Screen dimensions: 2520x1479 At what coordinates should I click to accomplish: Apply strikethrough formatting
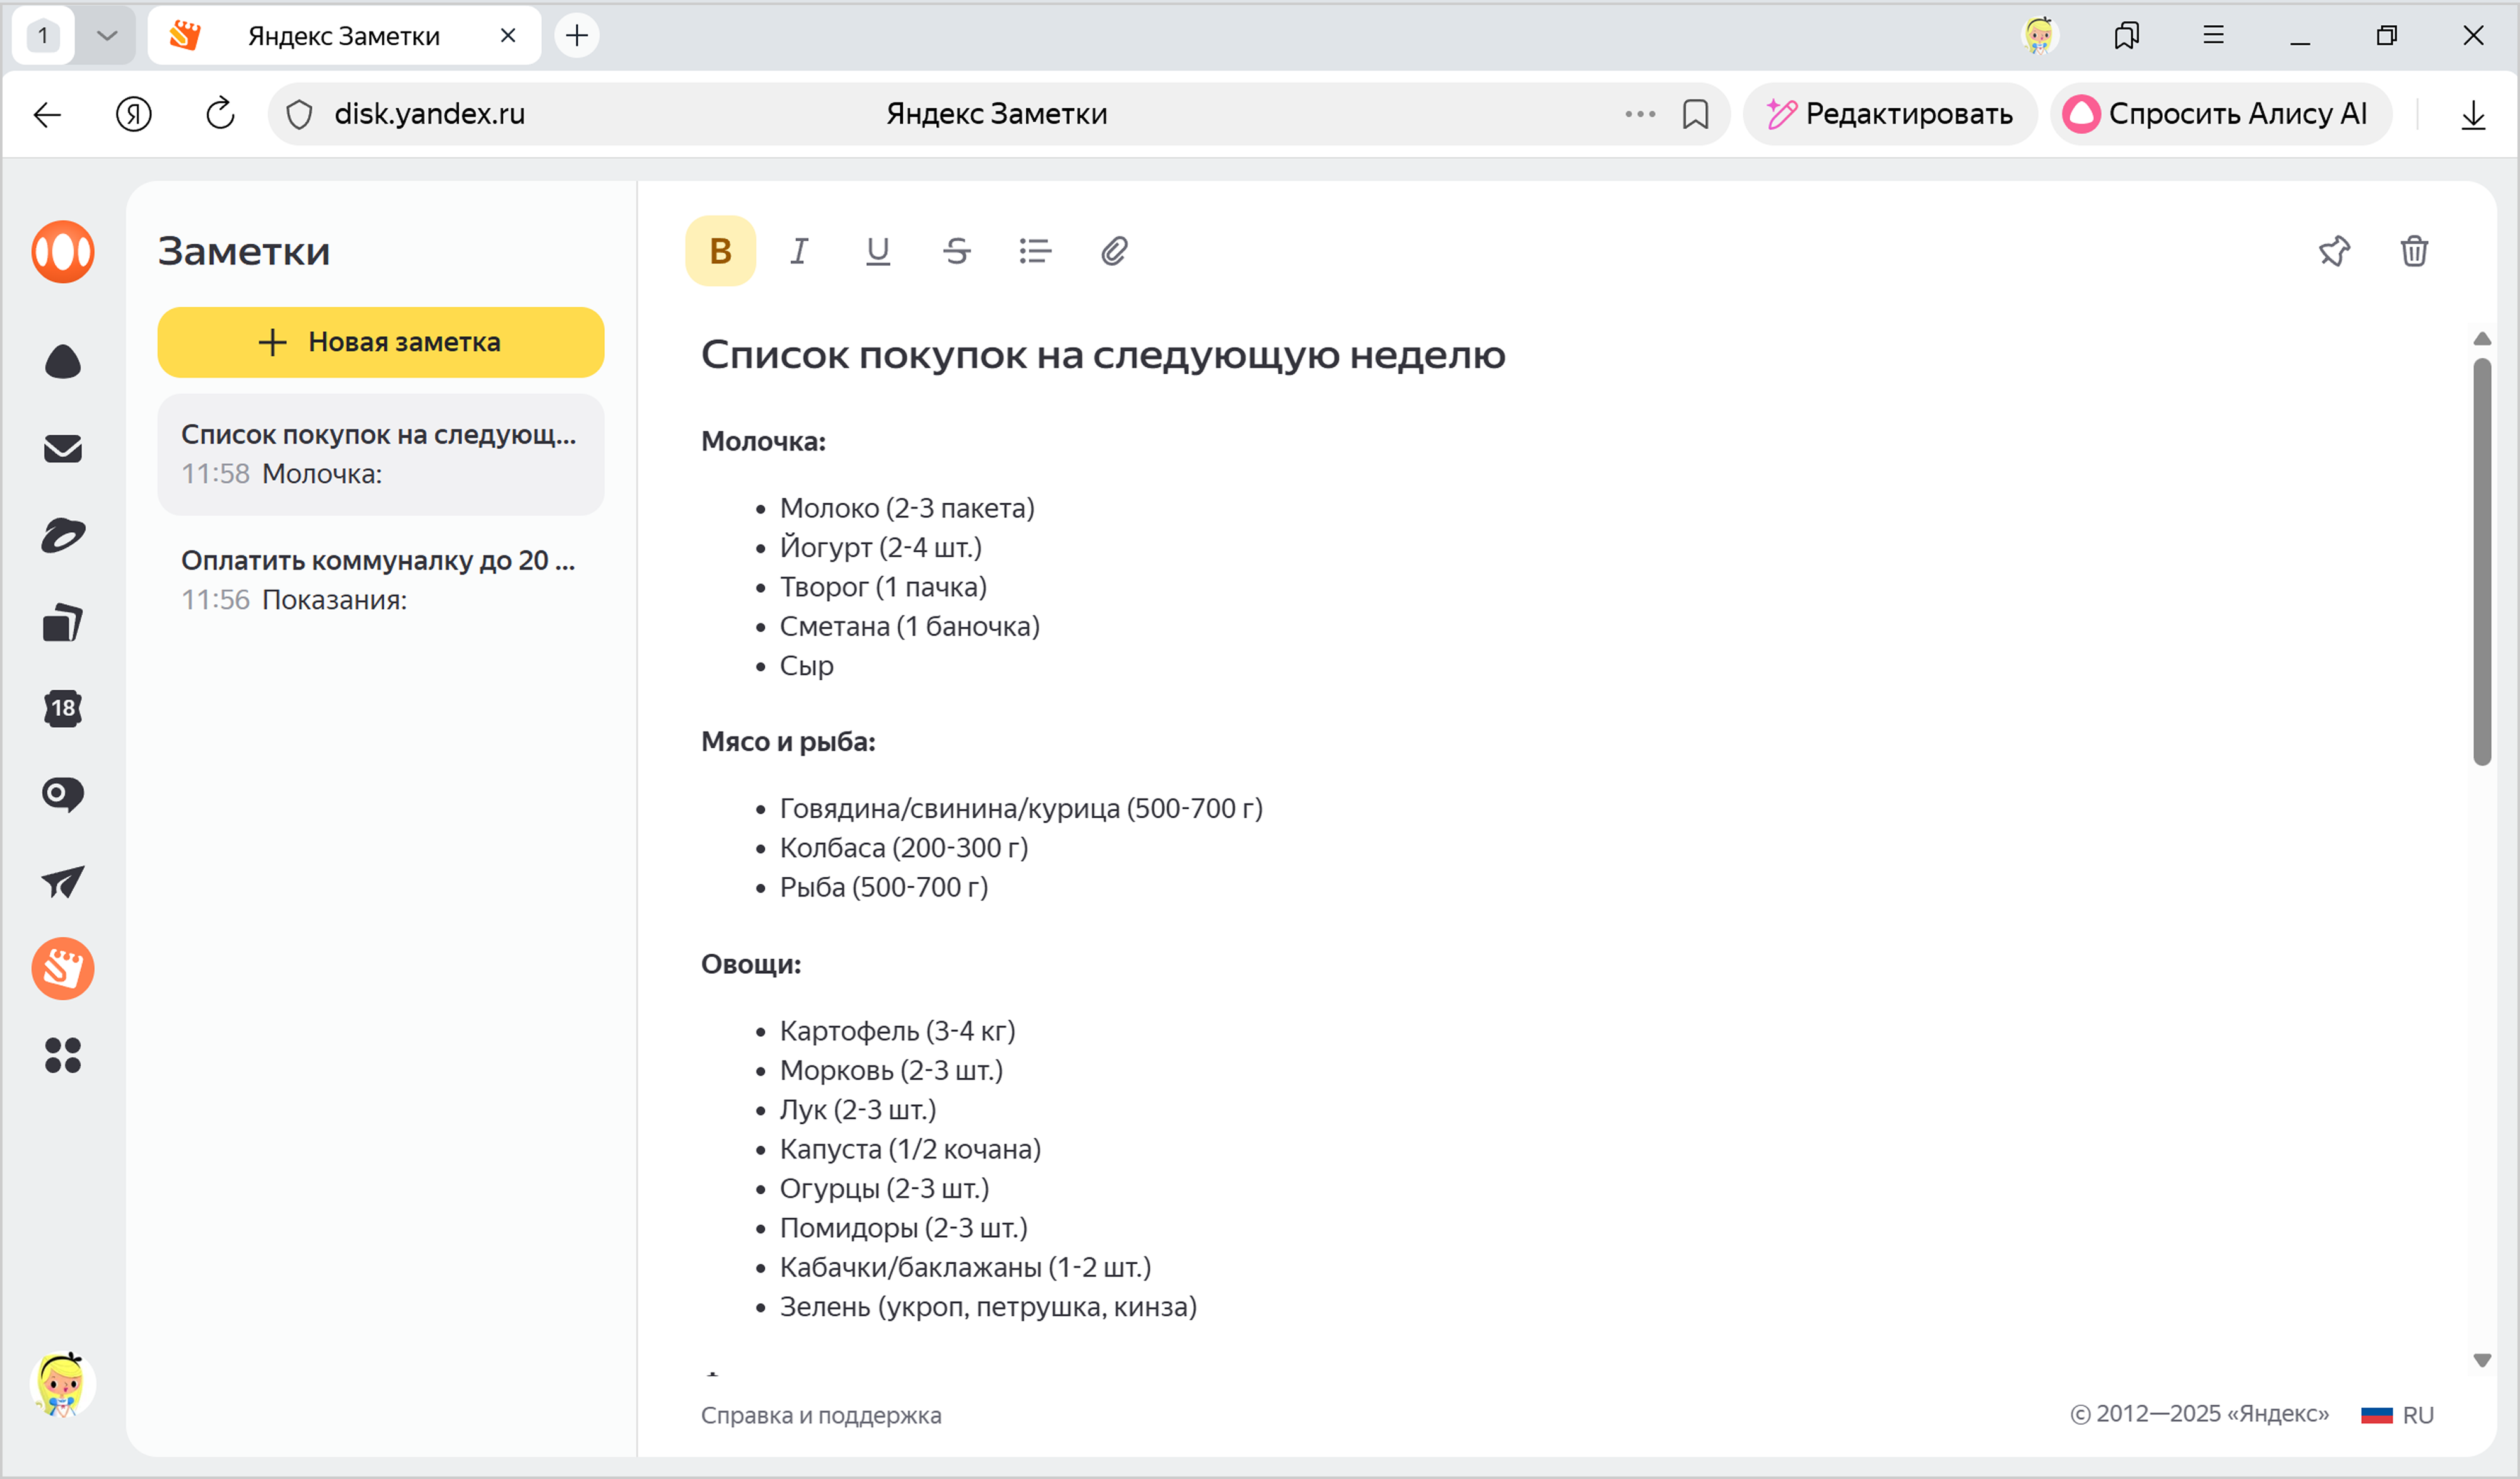click(956, 251)
